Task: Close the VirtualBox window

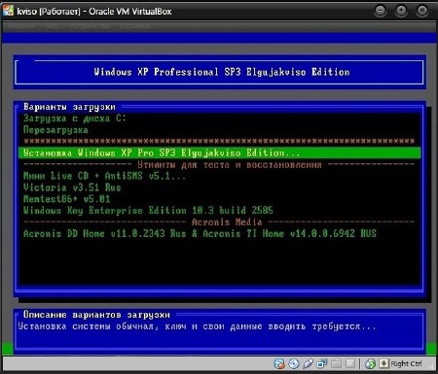Action: [x=421, y=11]
